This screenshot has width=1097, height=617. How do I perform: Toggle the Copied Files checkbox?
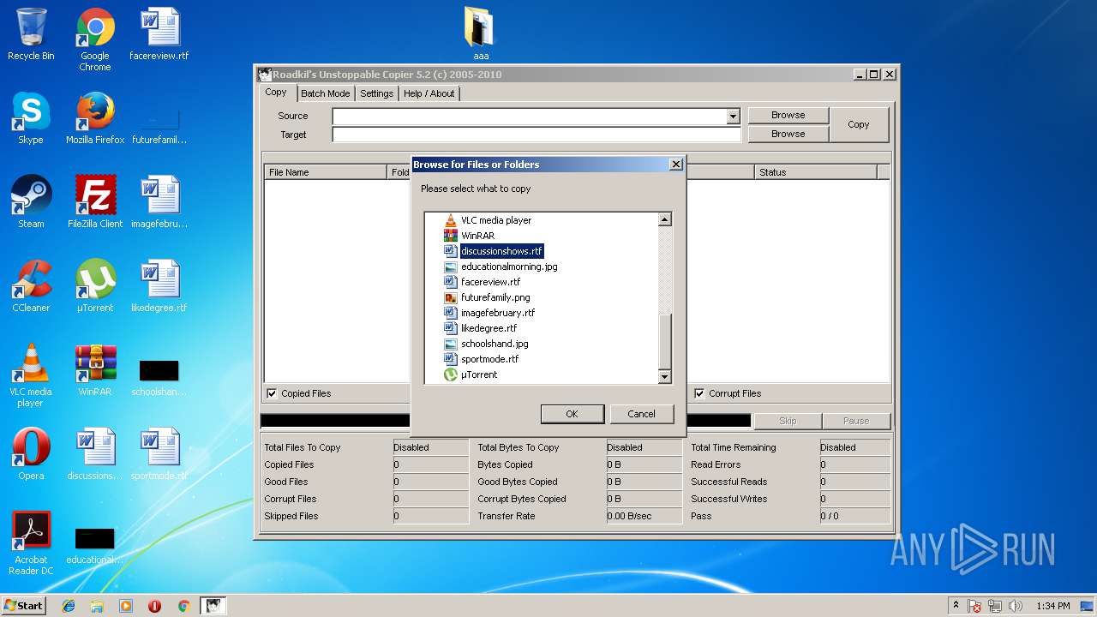point(272,393)
